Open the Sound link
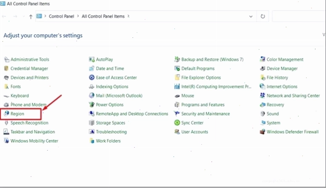 (x=273, y=114)
